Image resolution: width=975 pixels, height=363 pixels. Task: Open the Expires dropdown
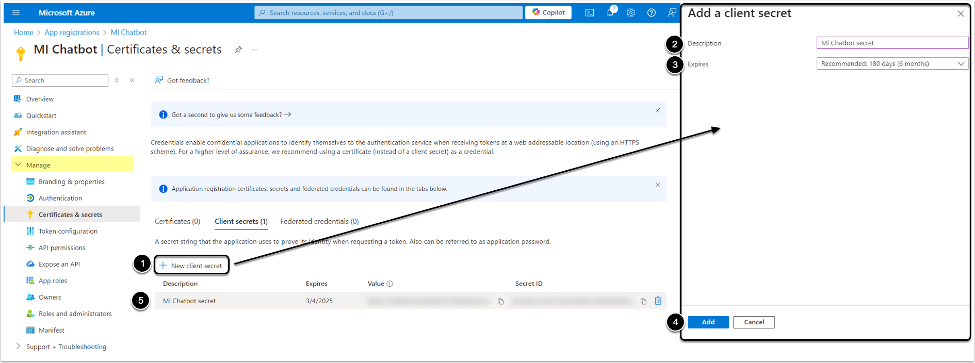point(892,64)
